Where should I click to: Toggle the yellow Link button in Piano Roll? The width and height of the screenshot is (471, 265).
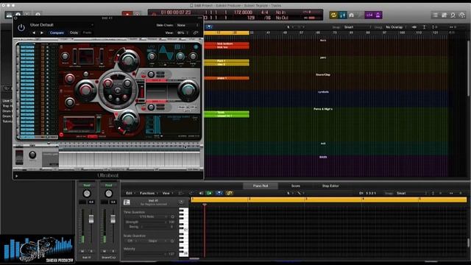click(x=230, y=193)
